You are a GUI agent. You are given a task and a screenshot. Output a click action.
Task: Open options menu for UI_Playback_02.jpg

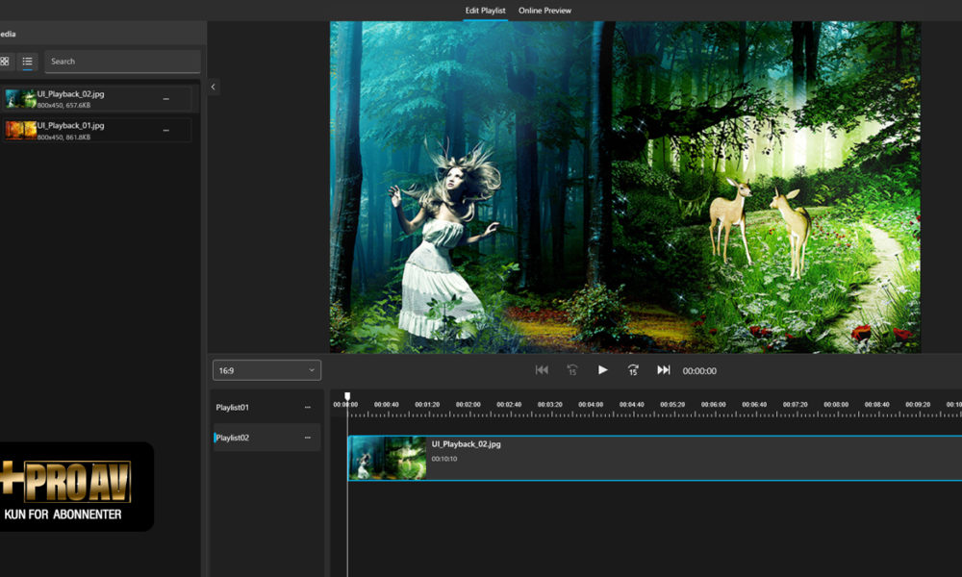[x=165, y=99]
